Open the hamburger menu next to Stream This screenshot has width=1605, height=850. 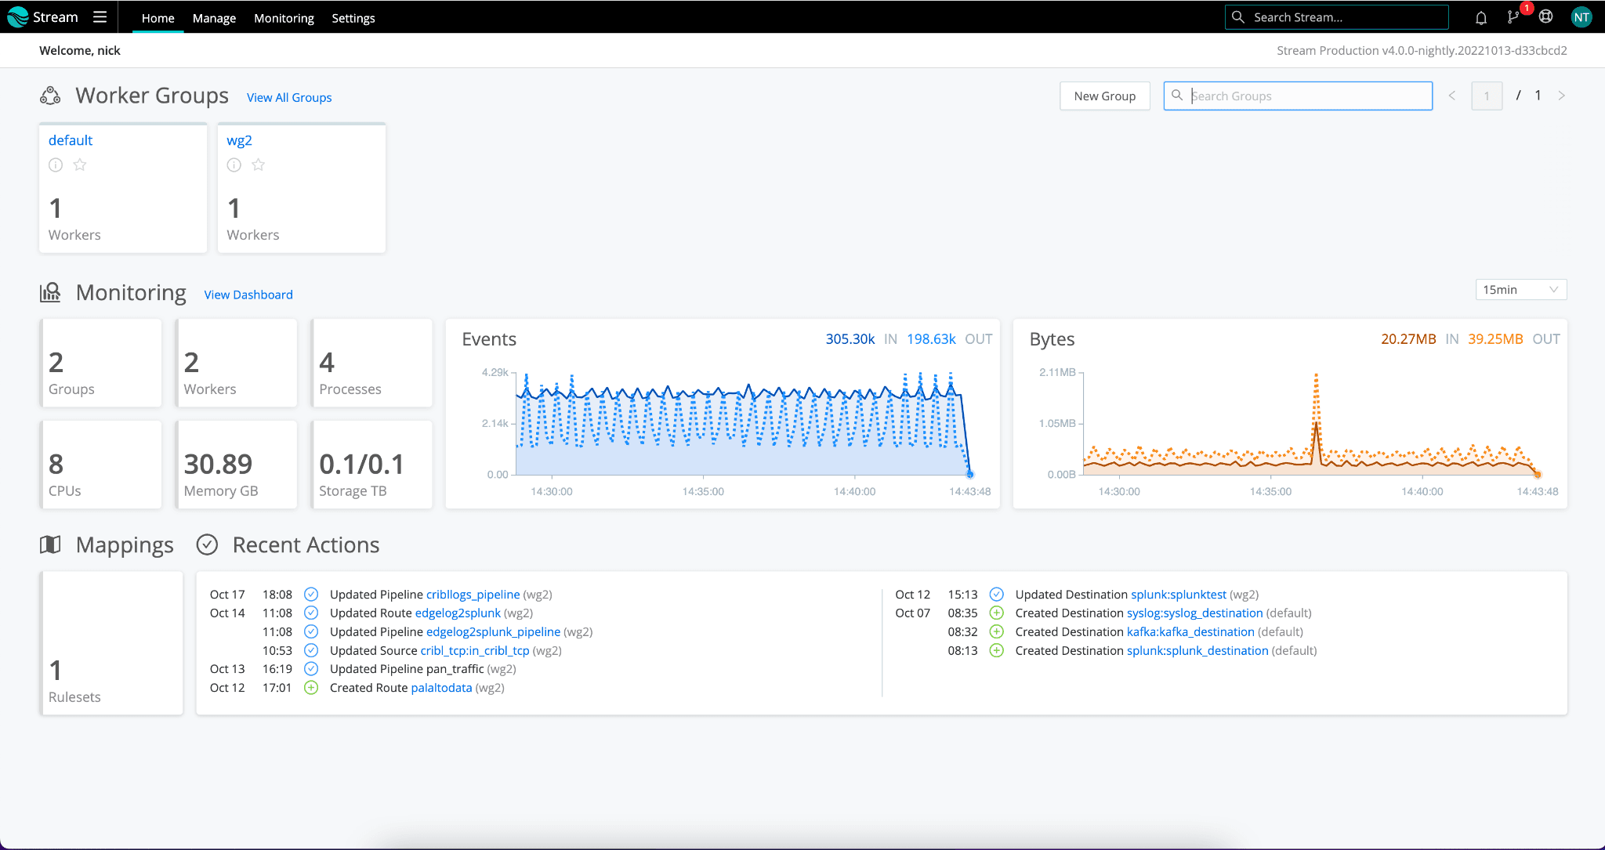pos(100,17)
